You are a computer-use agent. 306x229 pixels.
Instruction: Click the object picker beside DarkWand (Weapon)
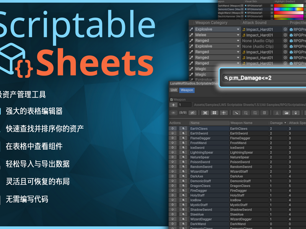pyautogui.click(x=242, y=6)
